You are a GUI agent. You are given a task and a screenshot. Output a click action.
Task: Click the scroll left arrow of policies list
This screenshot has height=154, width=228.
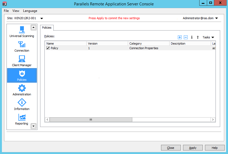click(x=47, y=119)
